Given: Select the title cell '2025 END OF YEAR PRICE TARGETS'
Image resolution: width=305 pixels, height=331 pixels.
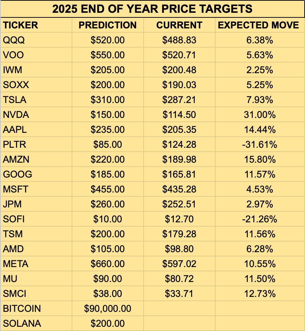Looking at the screenshot, I should click(152, 9).
